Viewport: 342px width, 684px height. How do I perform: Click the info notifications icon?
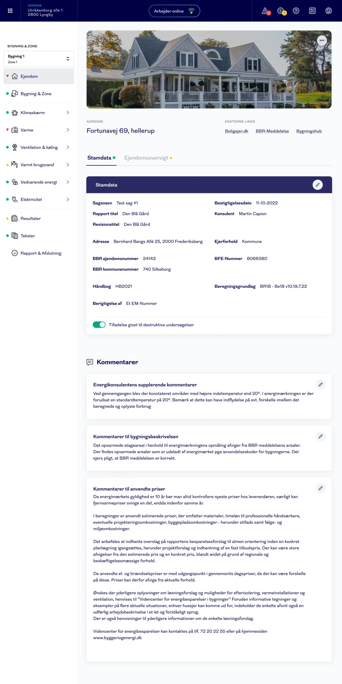pos(281,11)
